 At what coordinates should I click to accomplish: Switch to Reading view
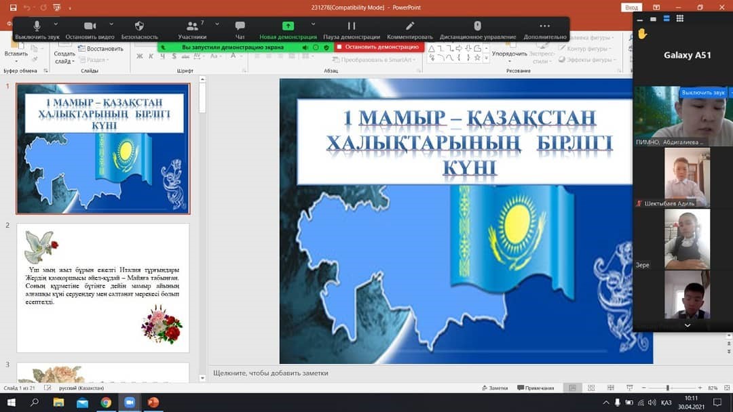pos(611,388)
